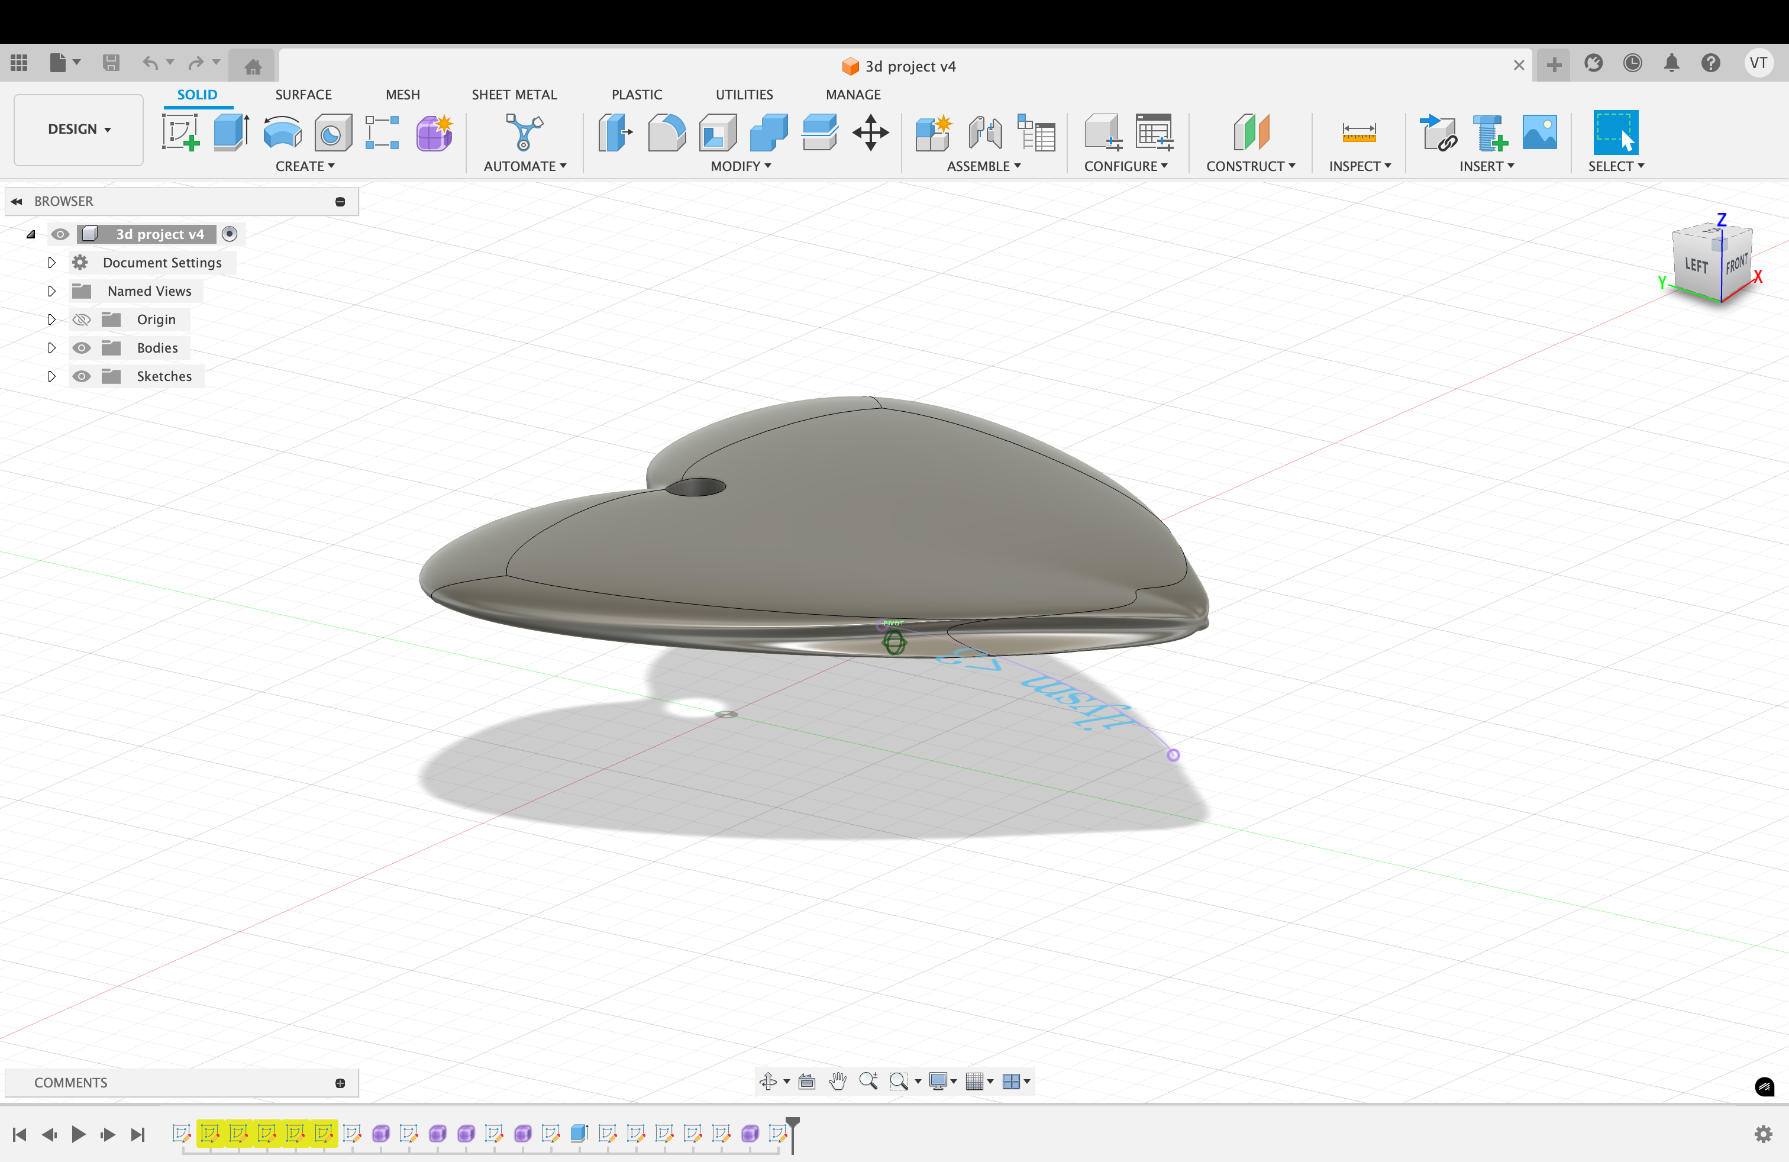Switch to the SHEET METAL tab
Image resolution: width=1789 pixels, height=1162 pixels.
pyautogui.click(x=514, y=95)
